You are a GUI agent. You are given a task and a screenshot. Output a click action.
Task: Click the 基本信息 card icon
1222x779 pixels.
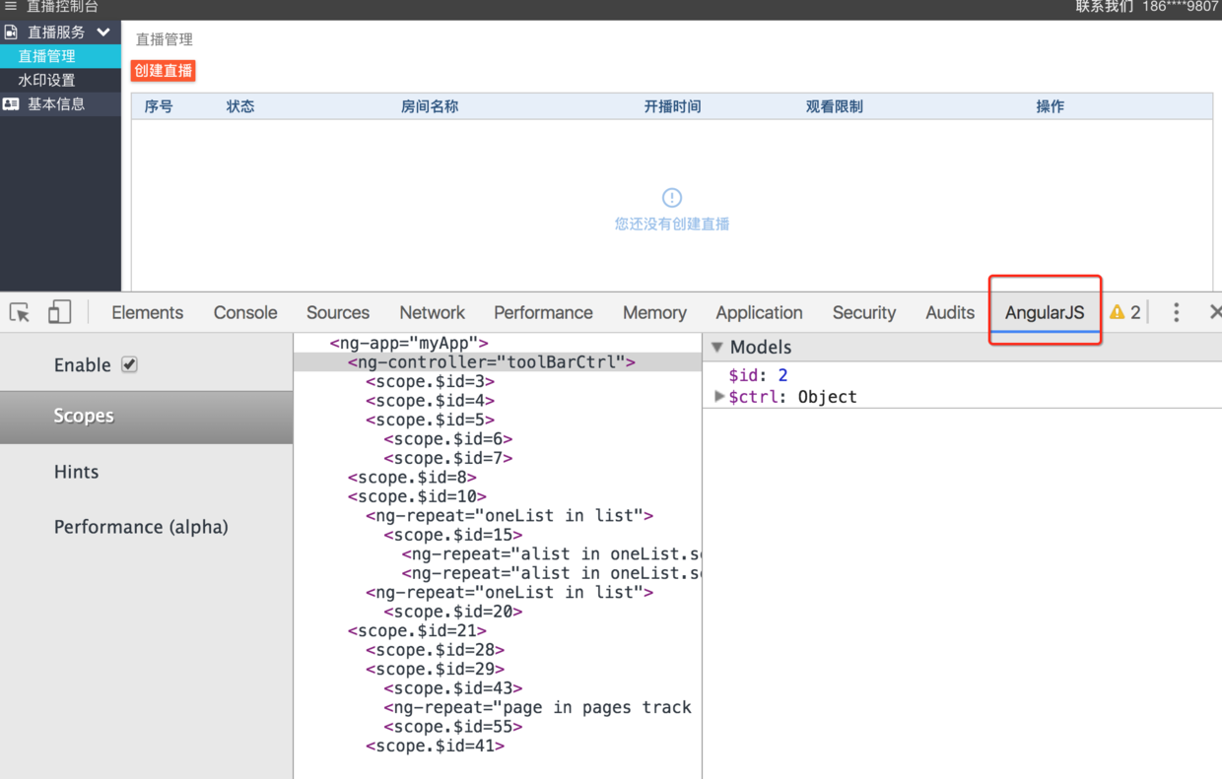11,103
